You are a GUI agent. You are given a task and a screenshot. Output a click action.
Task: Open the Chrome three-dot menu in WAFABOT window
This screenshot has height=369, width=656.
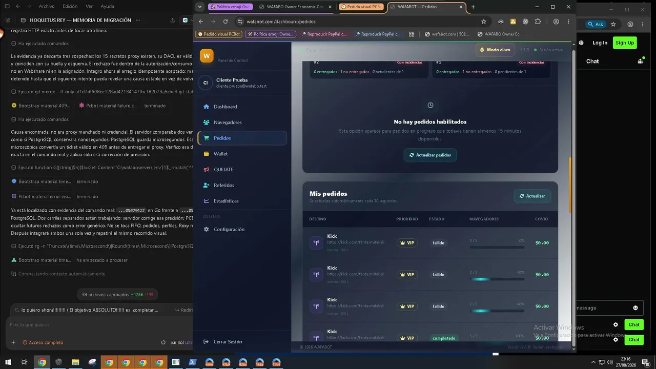point(568,22)
